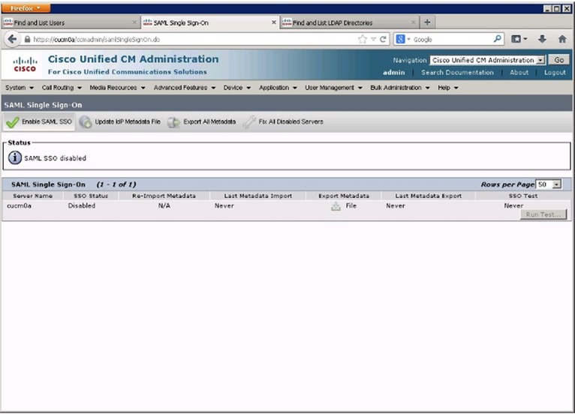
Task: Expand the Advanced Features menu
Action: tap(185, 88)
